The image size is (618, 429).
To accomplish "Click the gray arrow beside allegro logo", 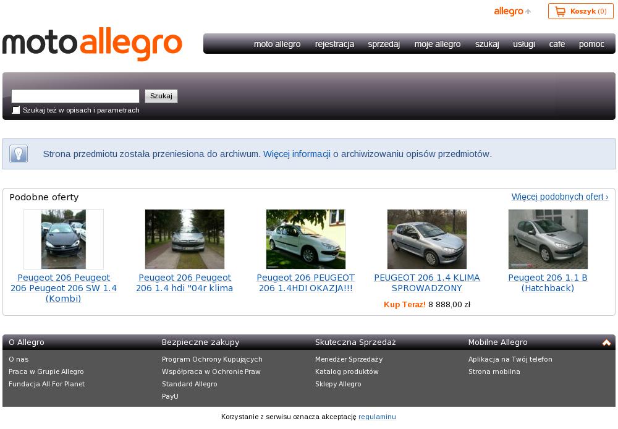I will (528, 12).
